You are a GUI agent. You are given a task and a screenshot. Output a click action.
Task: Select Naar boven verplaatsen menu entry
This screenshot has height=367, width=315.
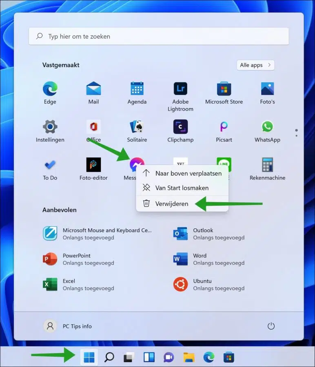click(182, 173)
